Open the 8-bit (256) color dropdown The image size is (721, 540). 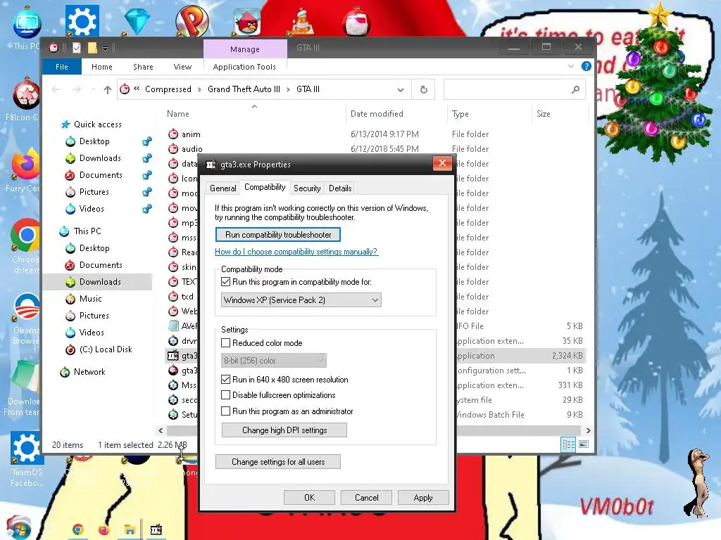click(274, 361)
